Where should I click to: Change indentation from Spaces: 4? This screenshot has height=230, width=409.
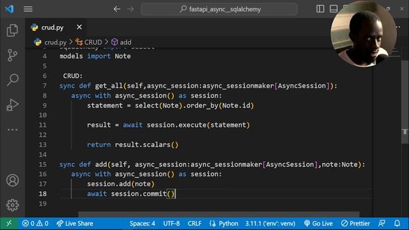point(142,224)
